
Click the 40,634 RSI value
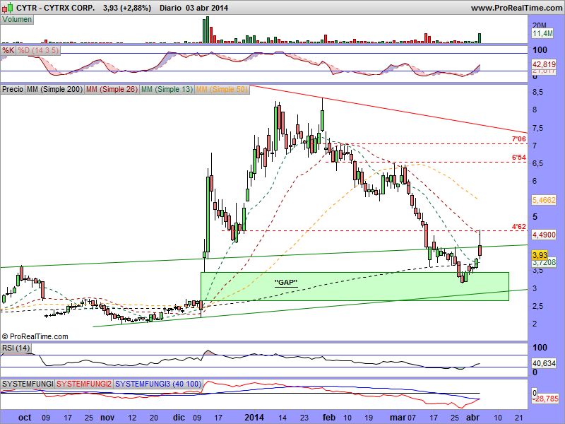544,363
